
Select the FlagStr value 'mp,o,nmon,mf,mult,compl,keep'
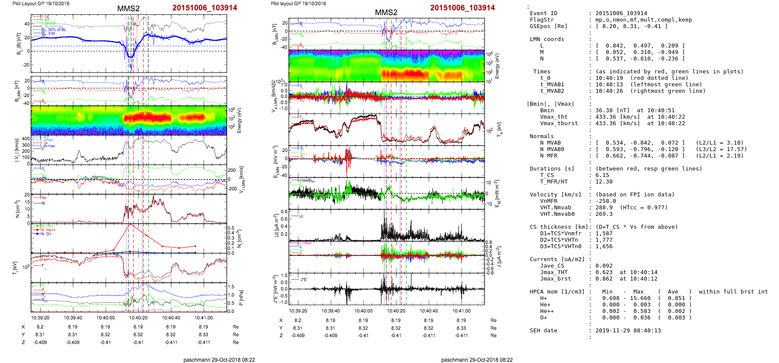[x=644, y=20]
